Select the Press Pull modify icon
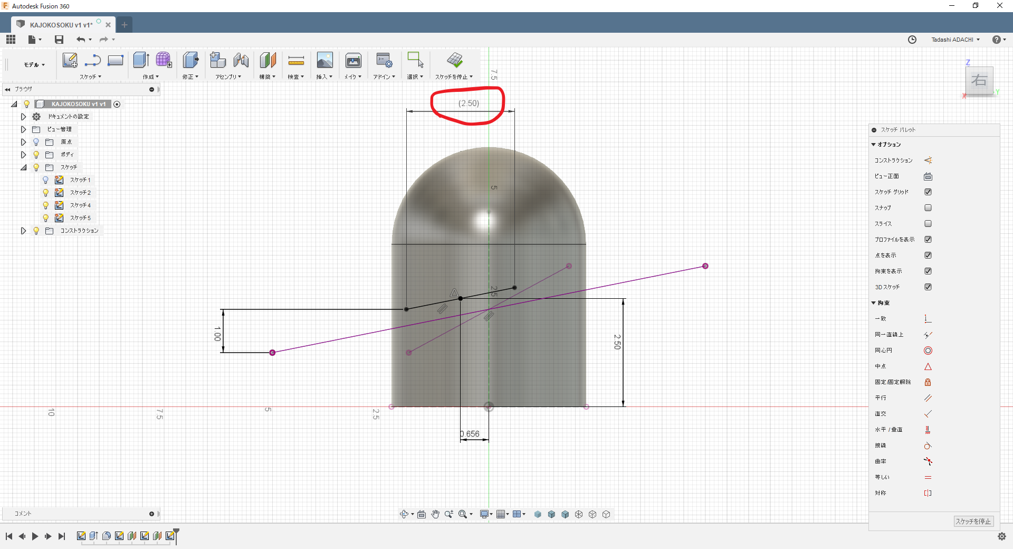This screenshot has width=1013, height=549. pyautogui.click(x=190, y=60)
